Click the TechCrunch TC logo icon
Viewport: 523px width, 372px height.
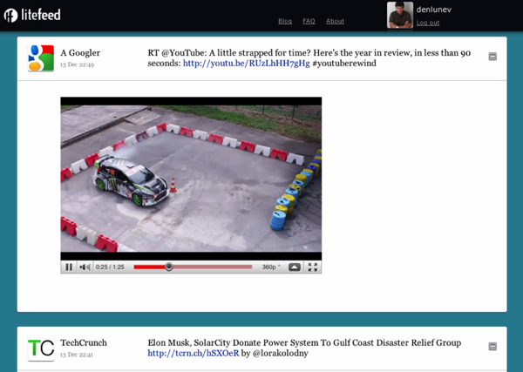pos(40,348)
